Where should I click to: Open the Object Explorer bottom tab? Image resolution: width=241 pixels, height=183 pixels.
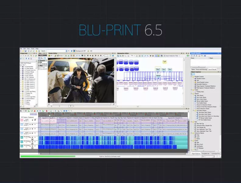(x=196, y=154)
